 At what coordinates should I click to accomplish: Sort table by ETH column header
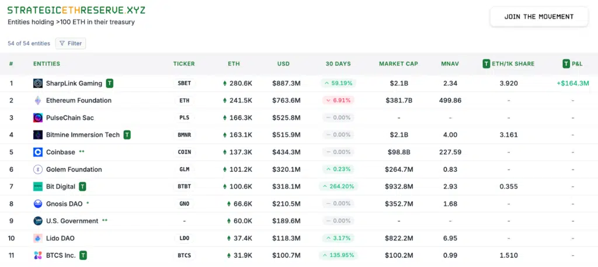[234, 64]
